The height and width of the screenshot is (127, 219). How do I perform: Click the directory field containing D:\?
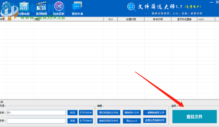click(x=36, y=113)
